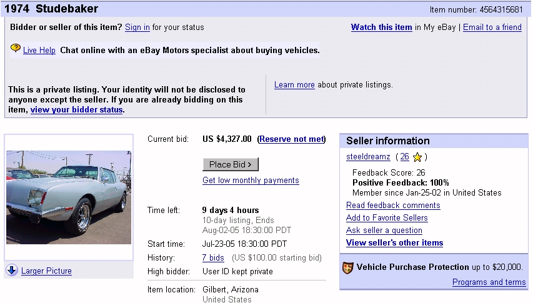Open steeldreamz seller profile link
533x303 pixels.
tap(368, 157)
